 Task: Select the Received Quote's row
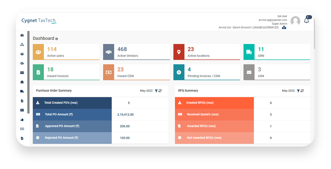point(243,115)
